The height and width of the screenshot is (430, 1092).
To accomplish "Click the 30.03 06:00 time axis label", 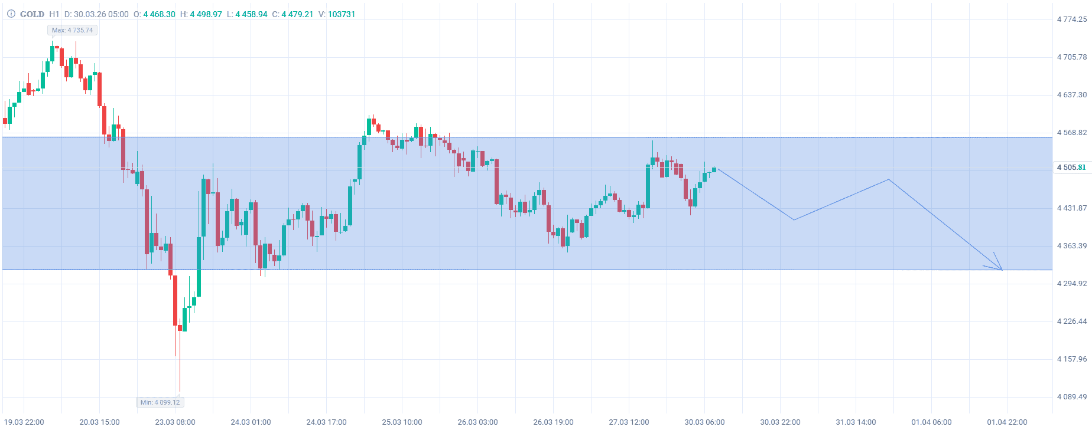I will [x=704, y=422].
